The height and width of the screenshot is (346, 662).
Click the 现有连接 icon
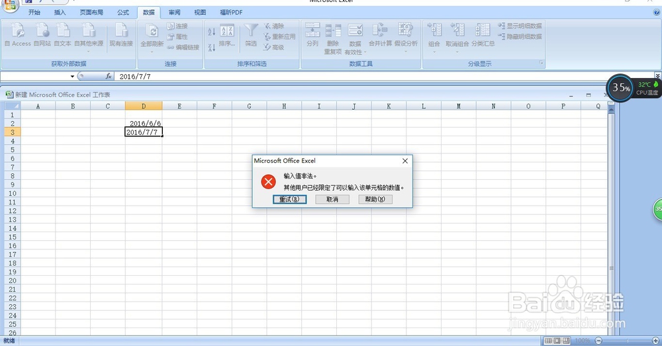click(x=121, y=34)
